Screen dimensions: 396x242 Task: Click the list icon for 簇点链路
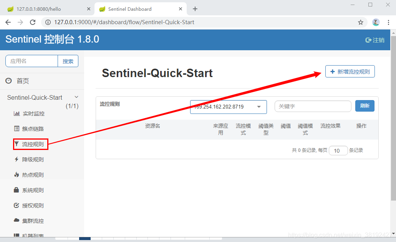pyautogui.click(x=17, y=129)
